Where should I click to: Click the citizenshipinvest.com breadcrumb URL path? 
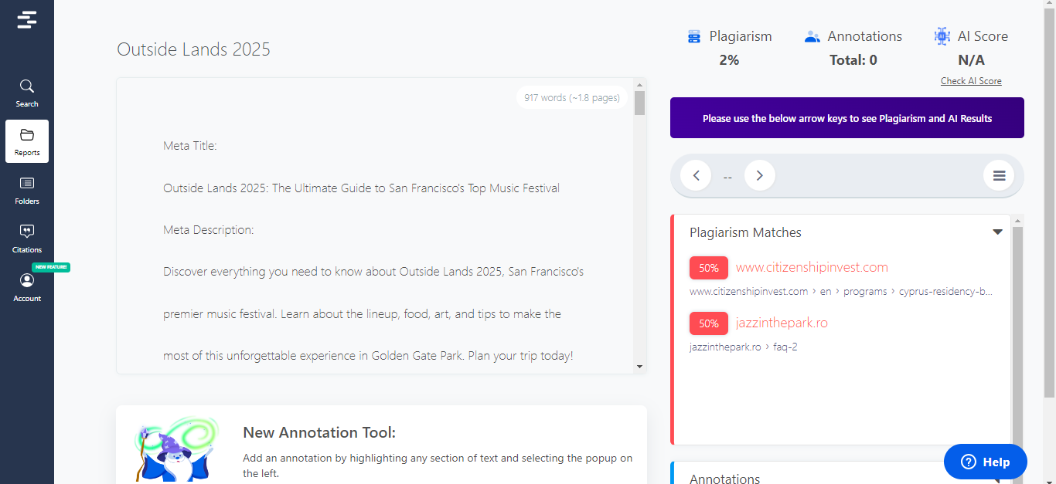841,292
